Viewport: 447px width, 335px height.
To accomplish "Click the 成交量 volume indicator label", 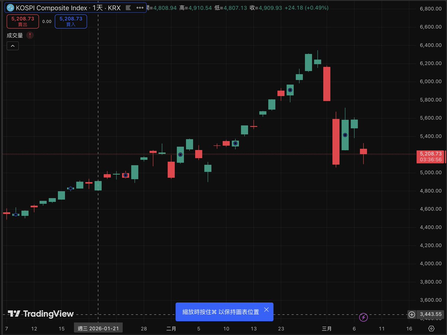I will (15, 35).
